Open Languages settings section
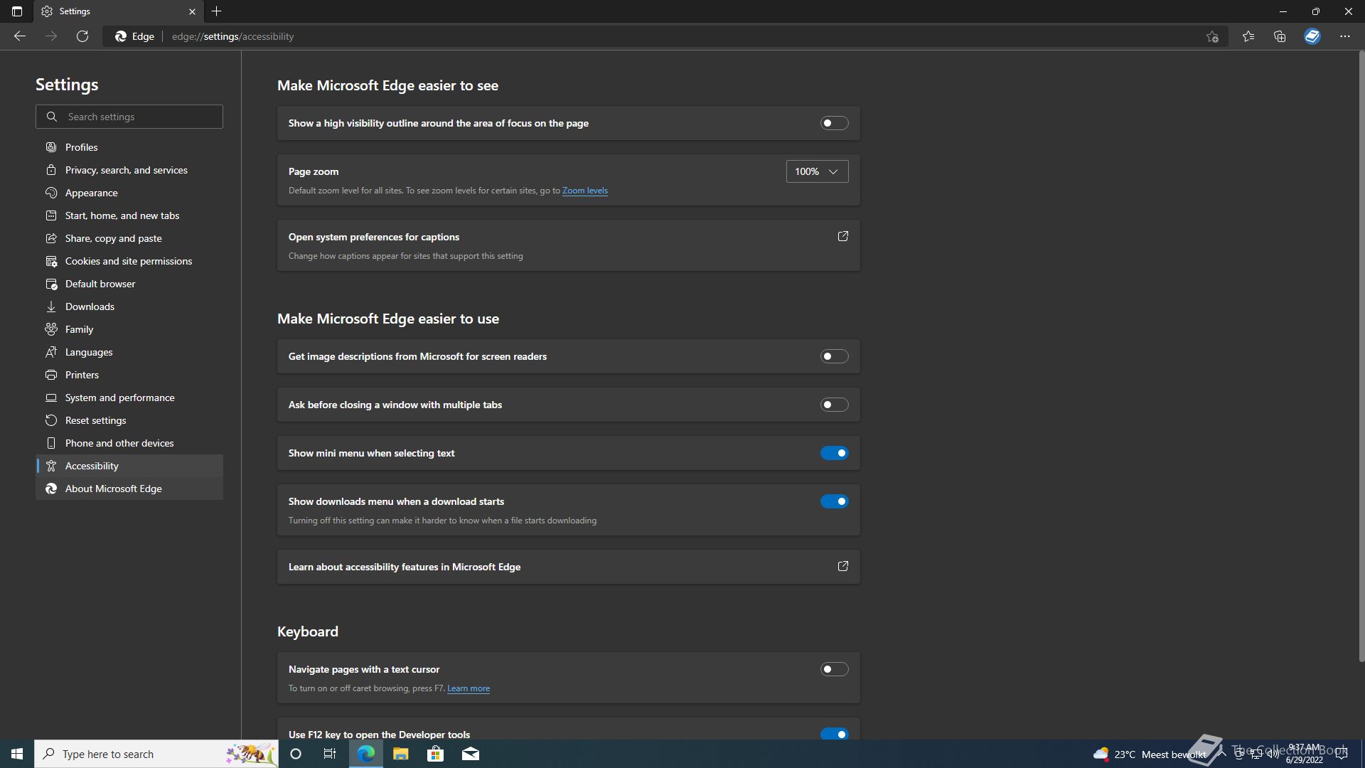Viewport: 1365px width, 768px height. tap(129, 352)
